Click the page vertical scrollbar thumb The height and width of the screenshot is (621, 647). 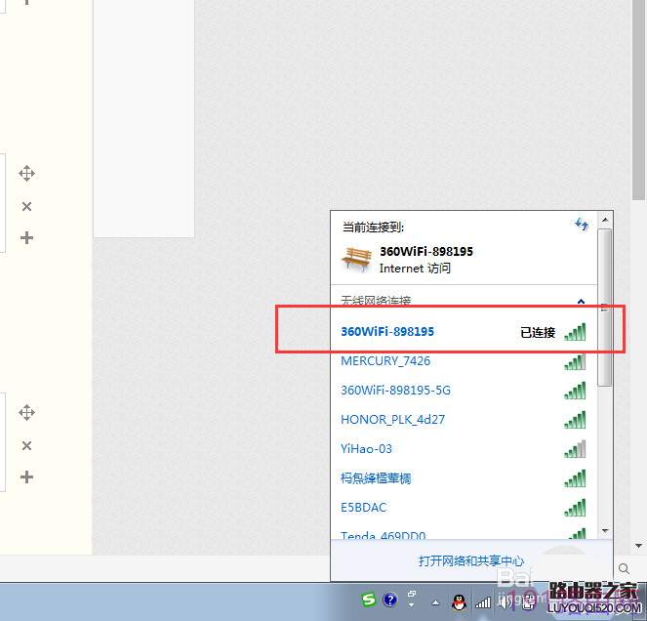tap(639, 101)
